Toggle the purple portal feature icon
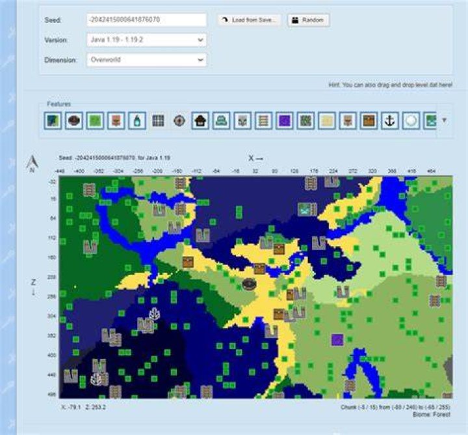This screenshot has height=435, width=468. [x=285, y=120]
